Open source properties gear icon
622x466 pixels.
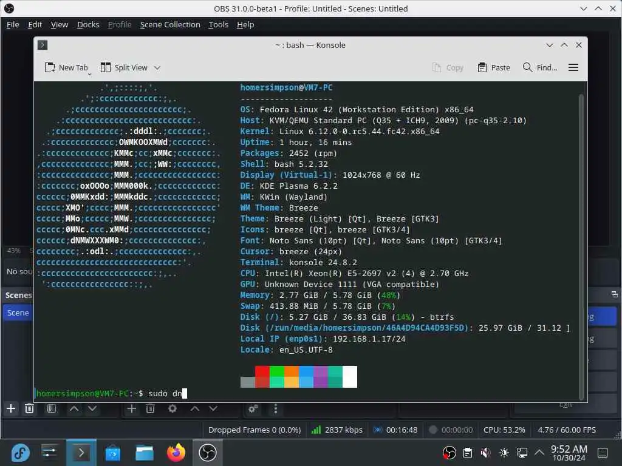pos(173,408)
